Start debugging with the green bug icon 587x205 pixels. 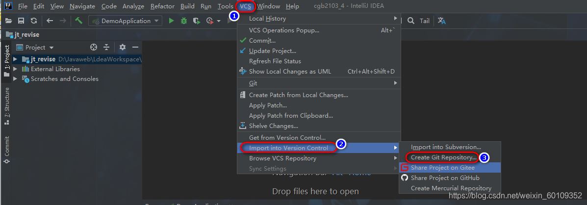pos(184,21)
